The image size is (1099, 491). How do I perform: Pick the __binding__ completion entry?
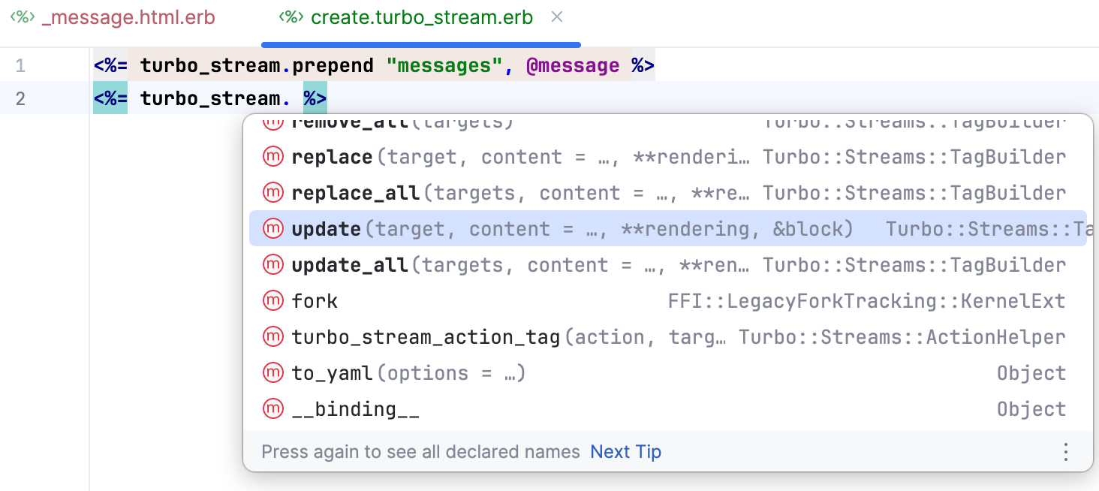(x=668, y=409)
